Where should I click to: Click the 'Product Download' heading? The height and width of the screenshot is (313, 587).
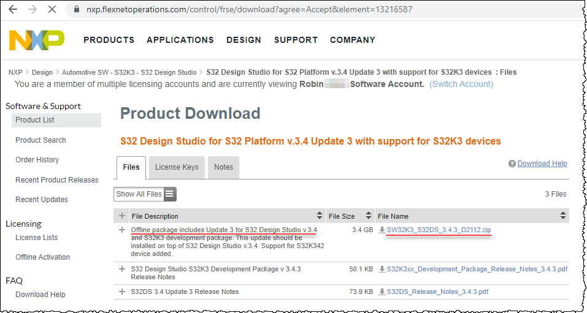pyautogui.click(x=190, y=114)
